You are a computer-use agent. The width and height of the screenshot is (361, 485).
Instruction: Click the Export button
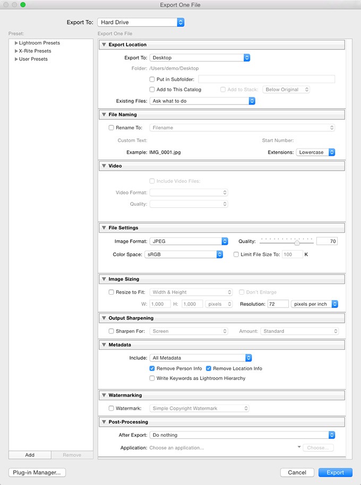(x=336, y=472)
